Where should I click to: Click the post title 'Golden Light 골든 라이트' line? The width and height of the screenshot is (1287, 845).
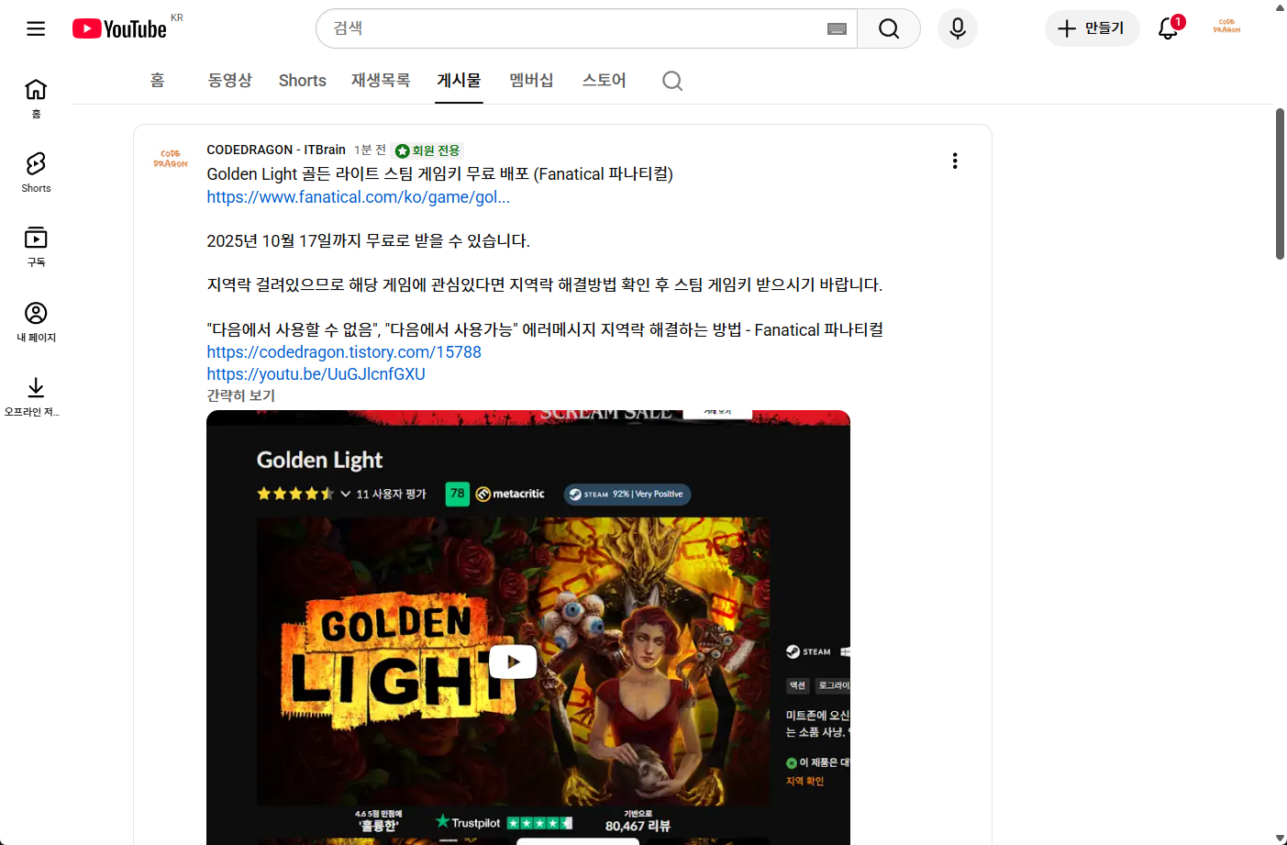tap(440, 173)
